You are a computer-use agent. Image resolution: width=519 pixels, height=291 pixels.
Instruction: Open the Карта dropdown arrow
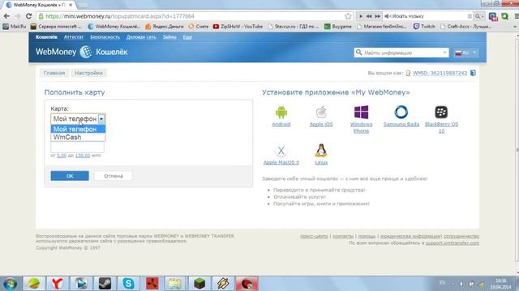(x=101, y=119)
